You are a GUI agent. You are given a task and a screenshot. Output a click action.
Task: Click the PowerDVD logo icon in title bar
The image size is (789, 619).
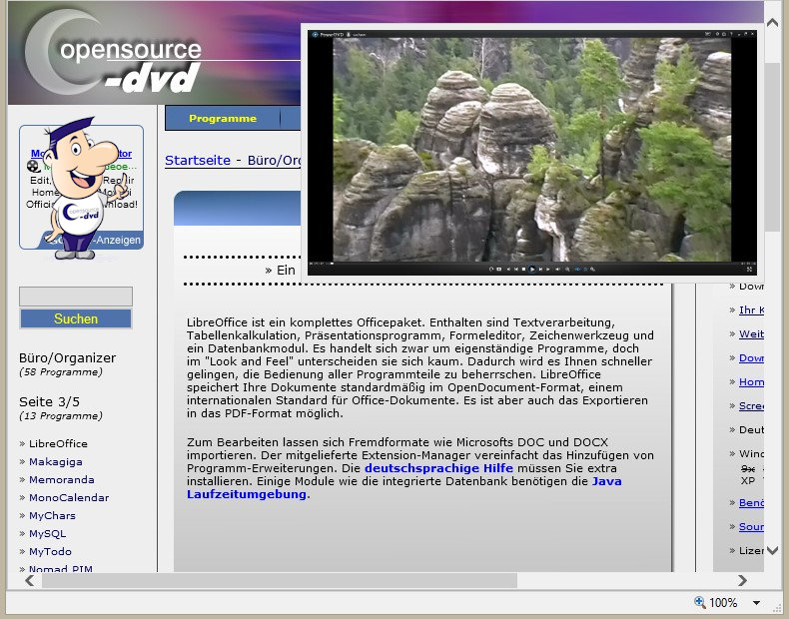click(315, 34)
